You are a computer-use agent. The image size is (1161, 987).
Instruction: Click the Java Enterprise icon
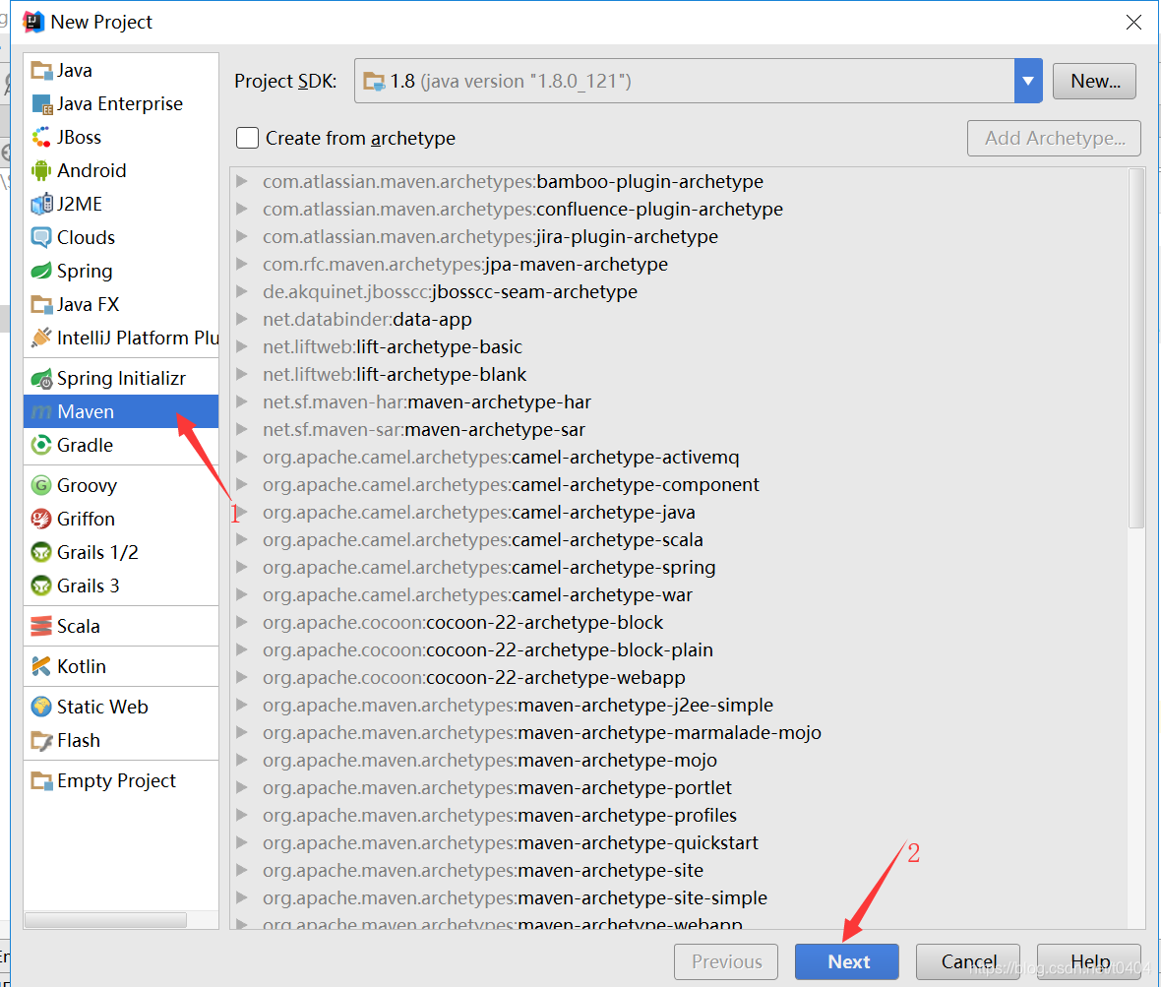[x=41, y=104]
